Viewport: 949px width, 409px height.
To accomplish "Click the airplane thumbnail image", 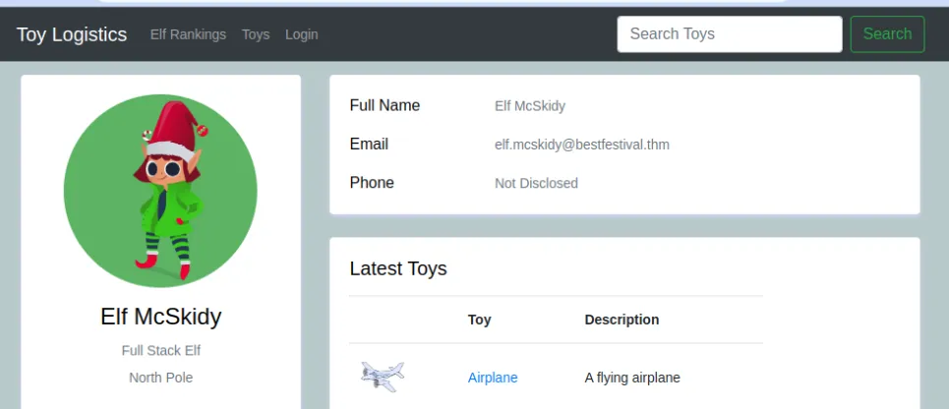I will click(383, 377).
